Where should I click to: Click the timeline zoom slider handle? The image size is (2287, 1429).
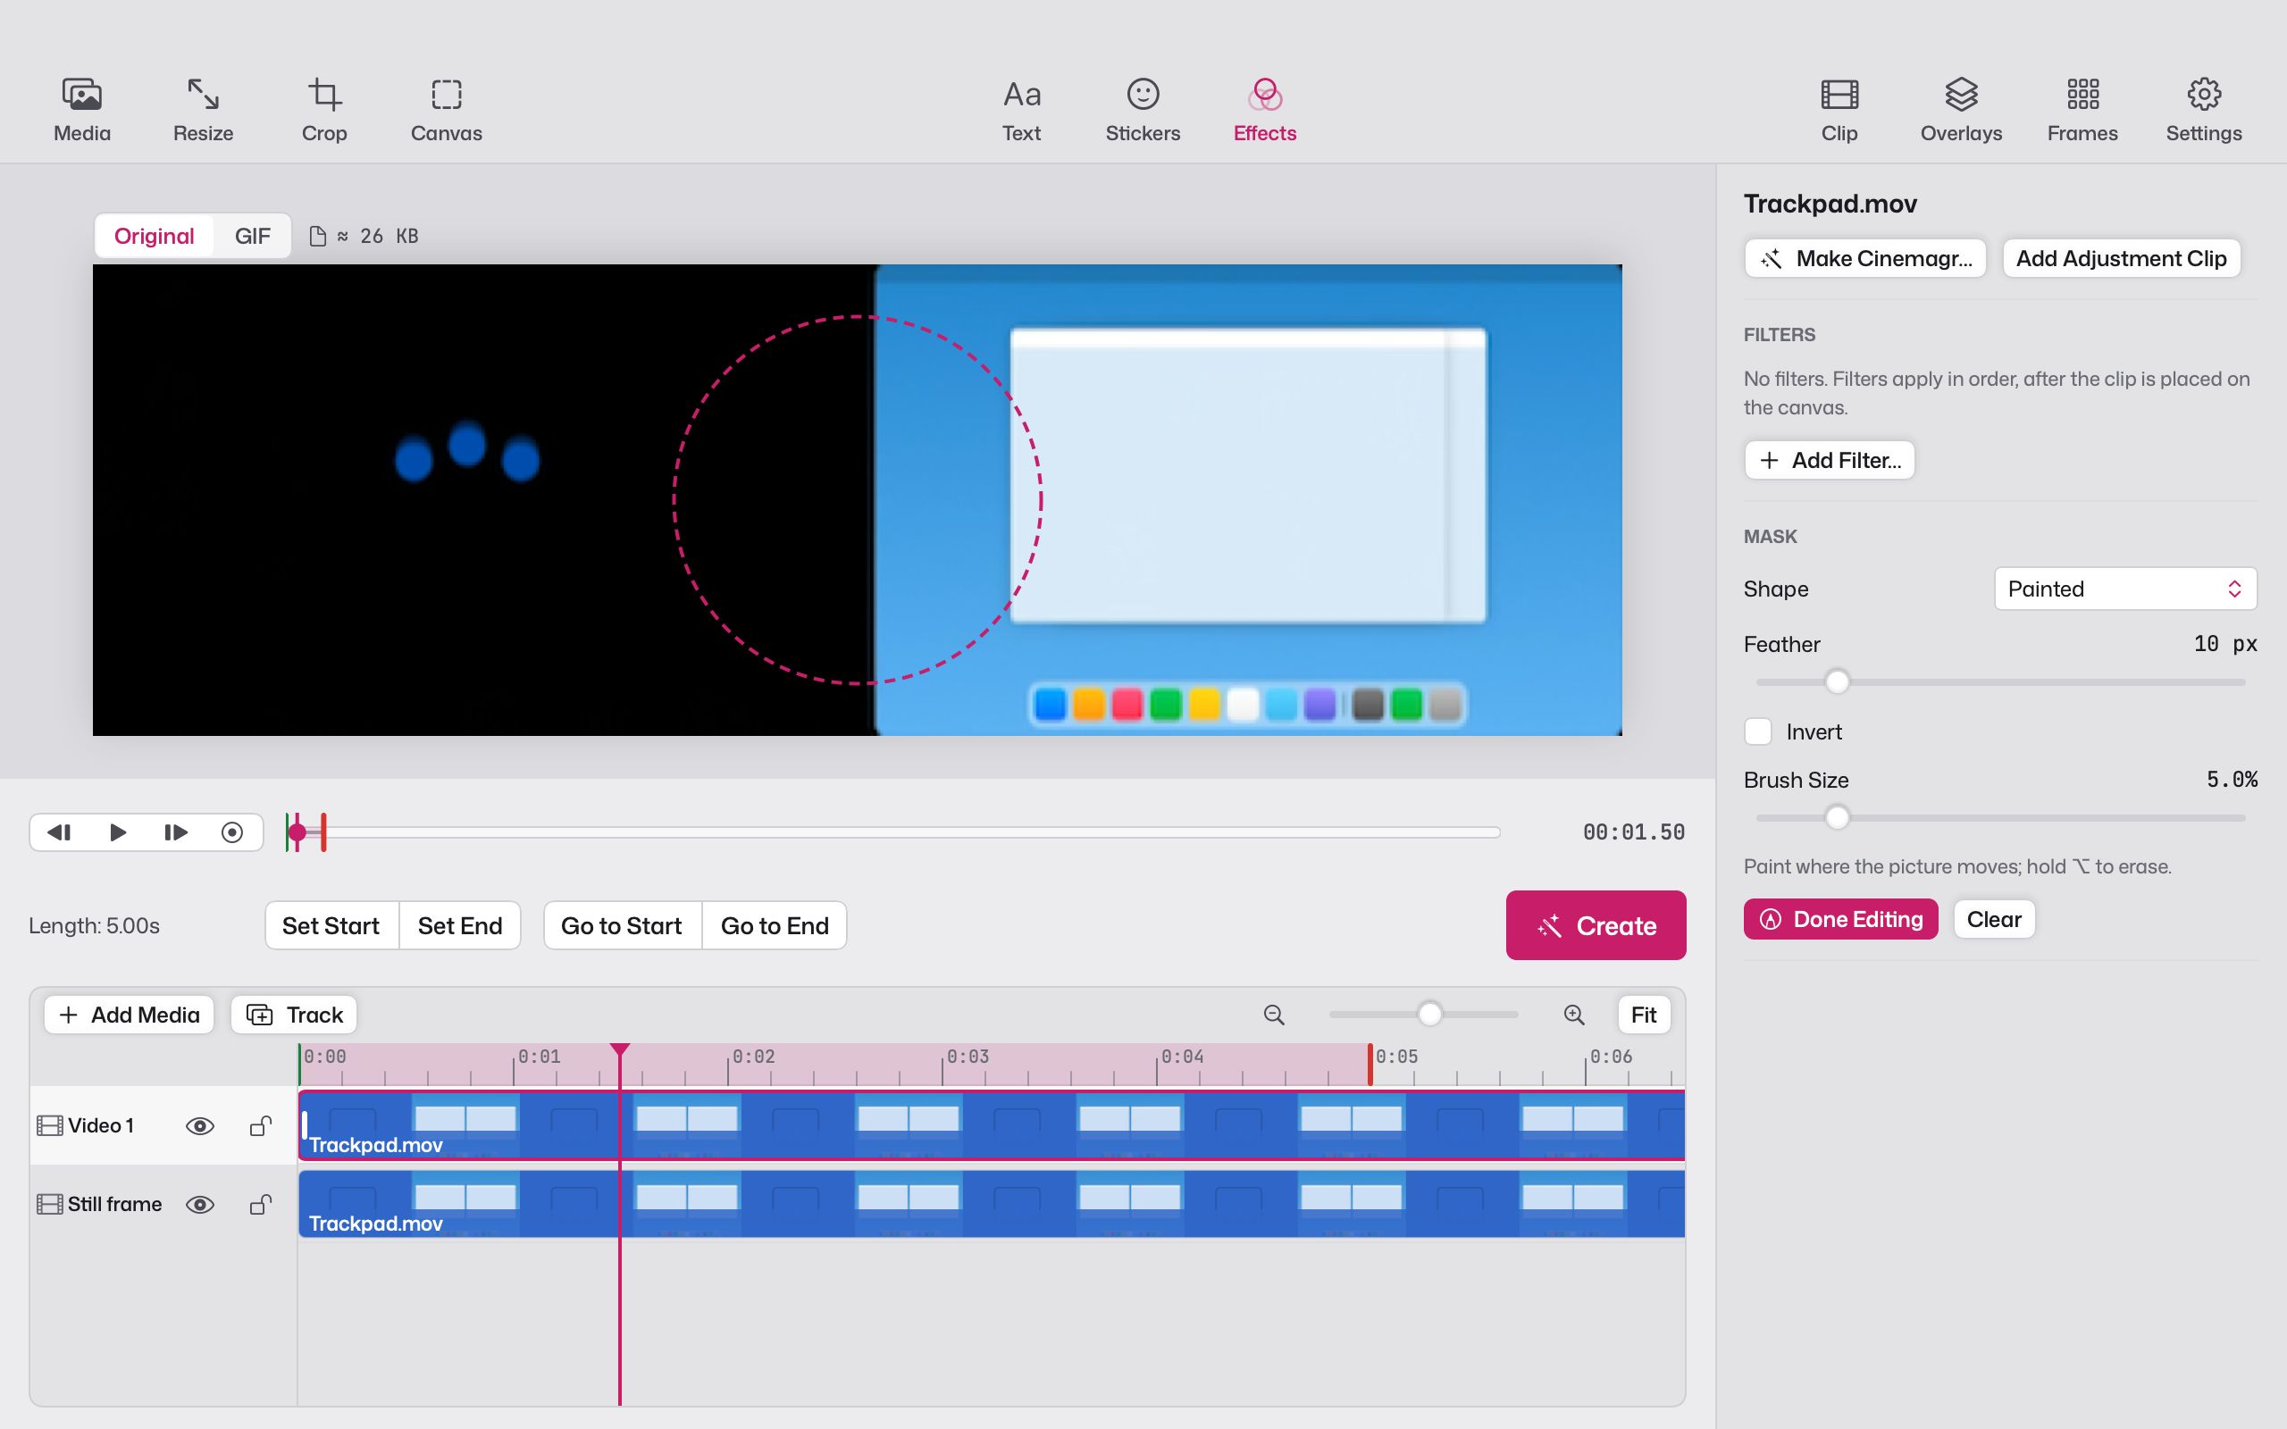1430,1014
